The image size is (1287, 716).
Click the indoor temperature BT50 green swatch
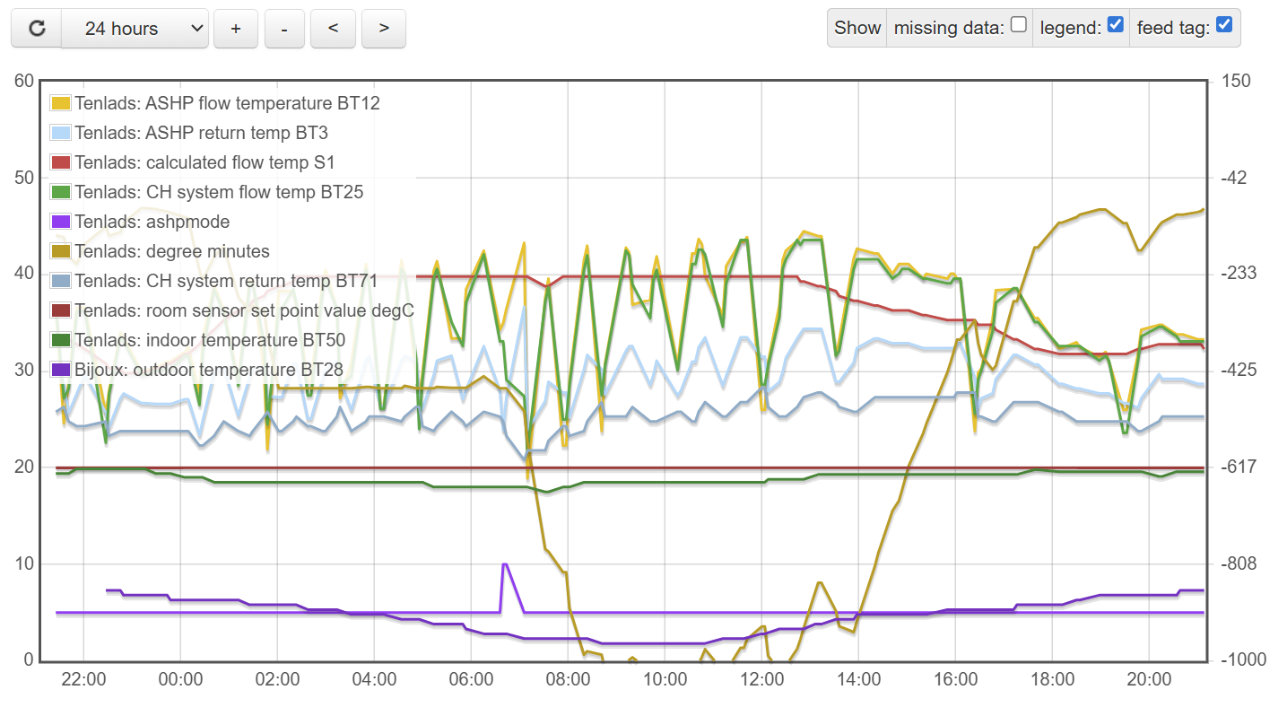(61, 340)
